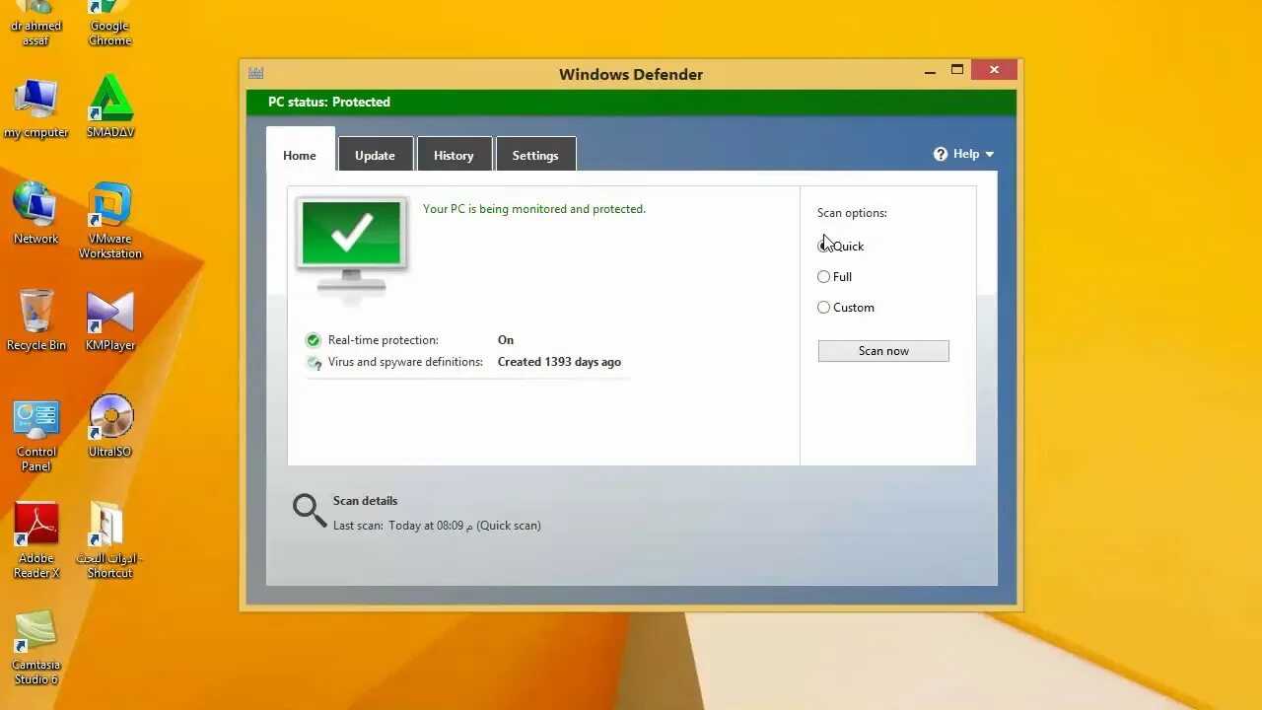This screenshot has width=1262, height=710.
Task: Click the Real-time protection 'On' value
Action: click(x=506, y=340)
